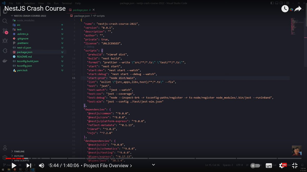
Task: Toggle YouTube autoplay switch
Action: [x=255, y=166]
